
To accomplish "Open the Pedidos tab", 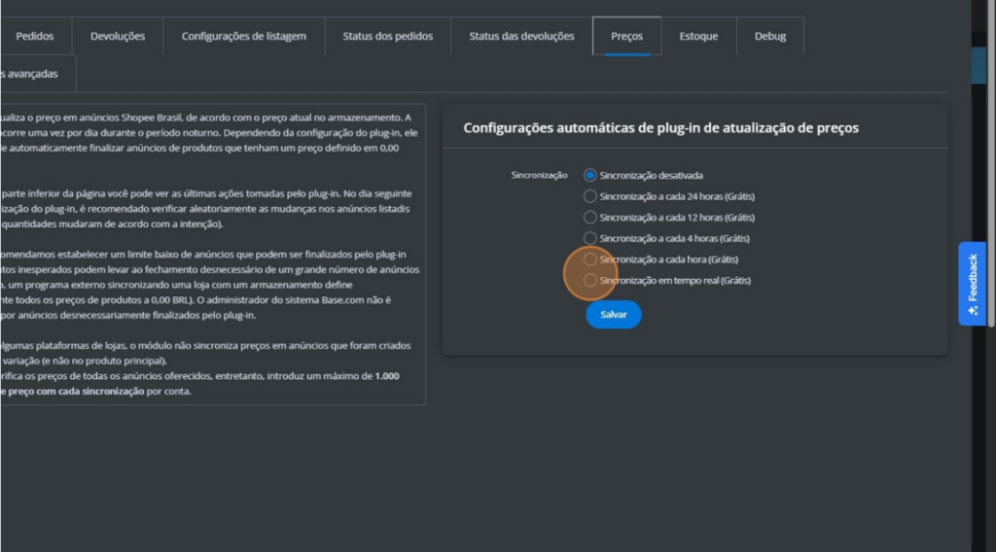I will [x=35, y=37].
